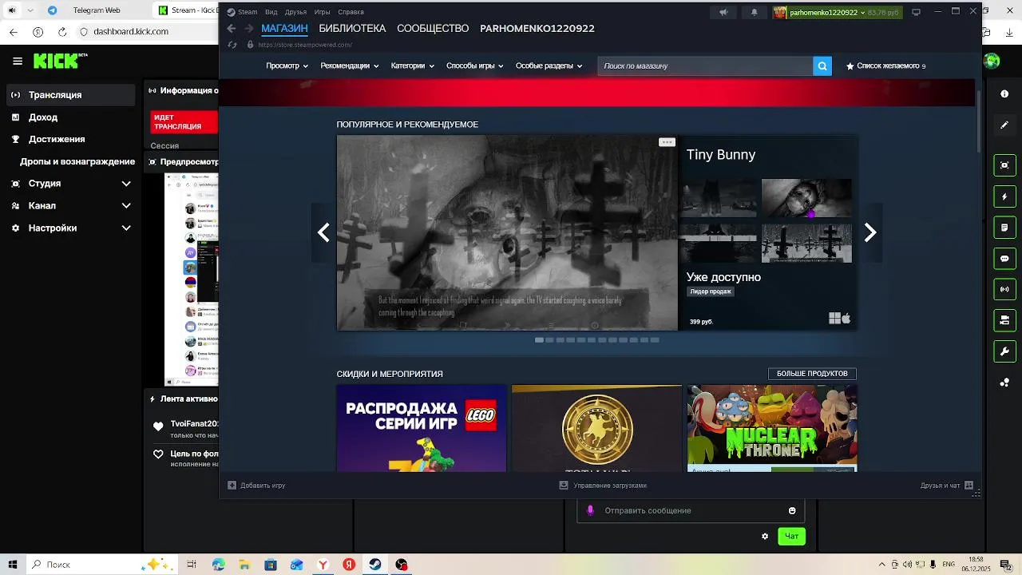Click the screen-capture widget icon in Kick sidebar
1022x575 pixels.
pyautogui.click(x=1004, y=165)
